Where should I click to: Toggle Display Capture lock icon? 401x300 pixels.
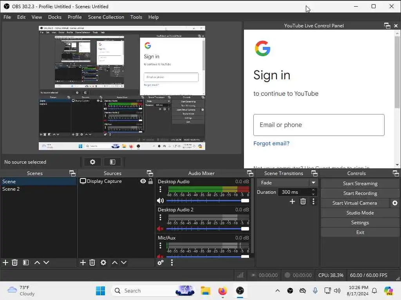click(151, 181)
